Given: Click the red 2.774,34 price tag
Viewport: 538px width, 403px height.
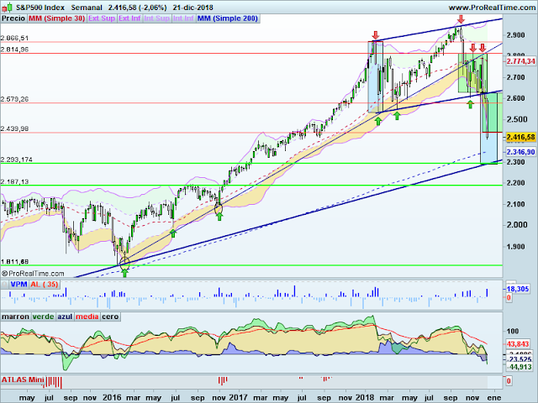Looking at the screenshot, I should point(520,61).
